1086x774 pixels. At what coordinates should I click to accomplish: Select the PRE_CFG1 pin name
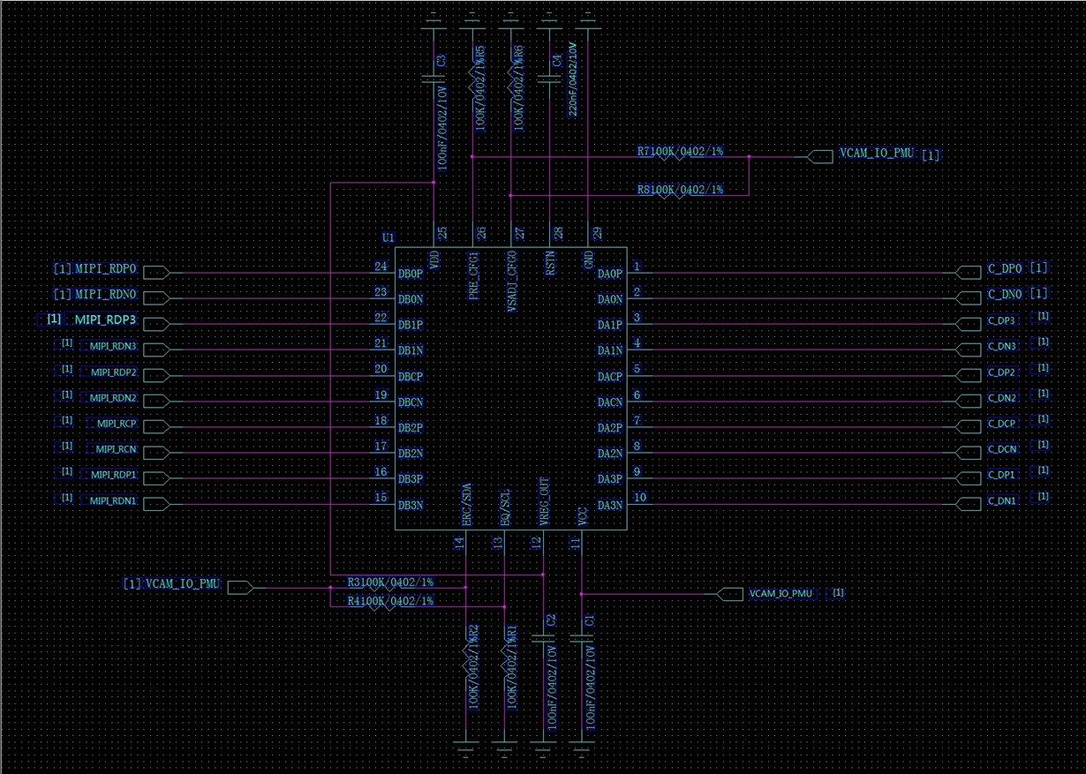(474, 274)
